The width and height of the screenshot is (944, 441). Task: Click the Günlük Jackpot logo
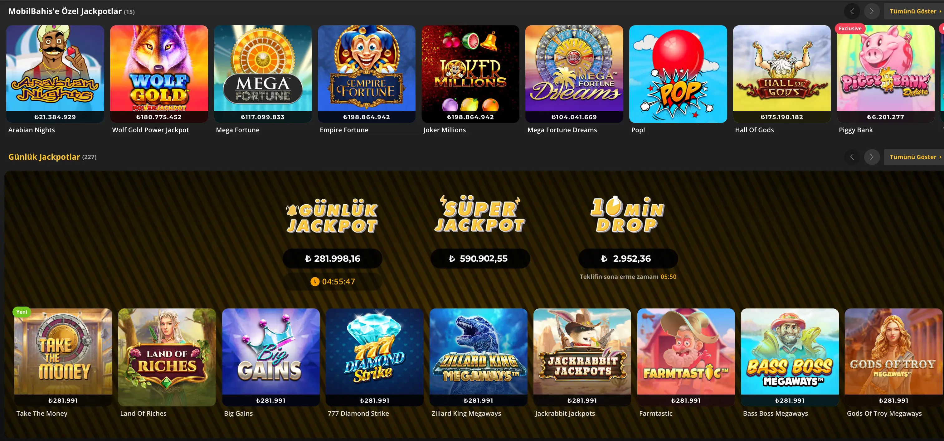332,216
